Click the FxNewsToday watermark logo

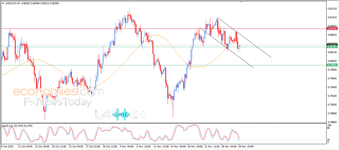(57, 102)
